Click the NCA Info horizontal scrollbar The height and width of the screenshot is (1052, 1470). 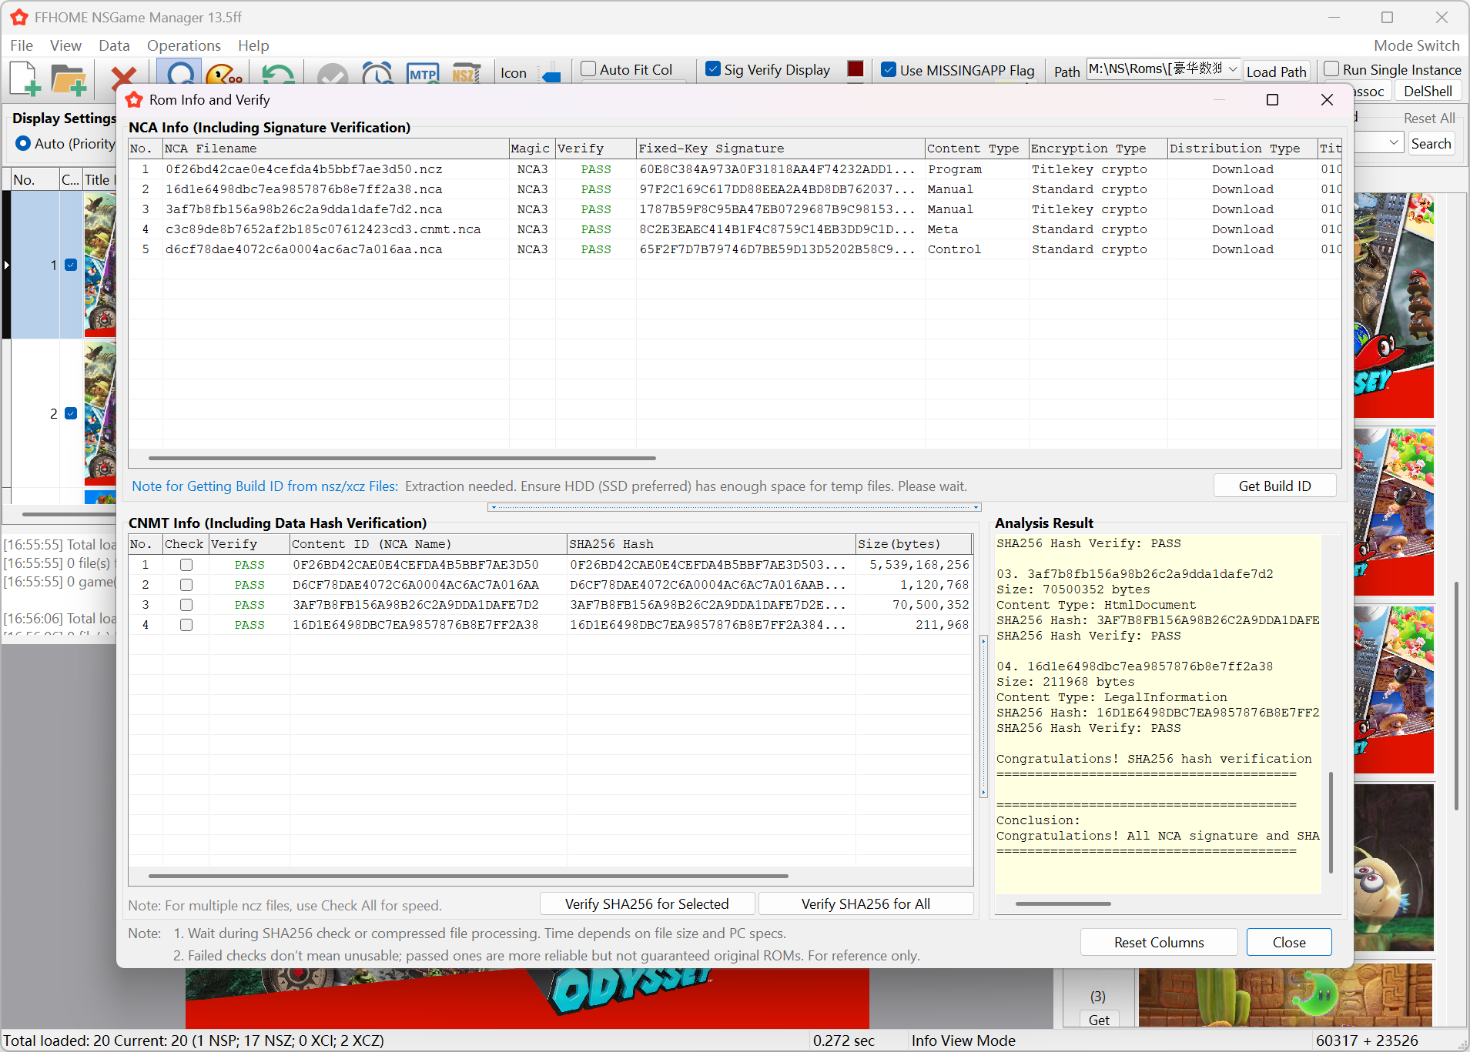(x=402, y=458)
